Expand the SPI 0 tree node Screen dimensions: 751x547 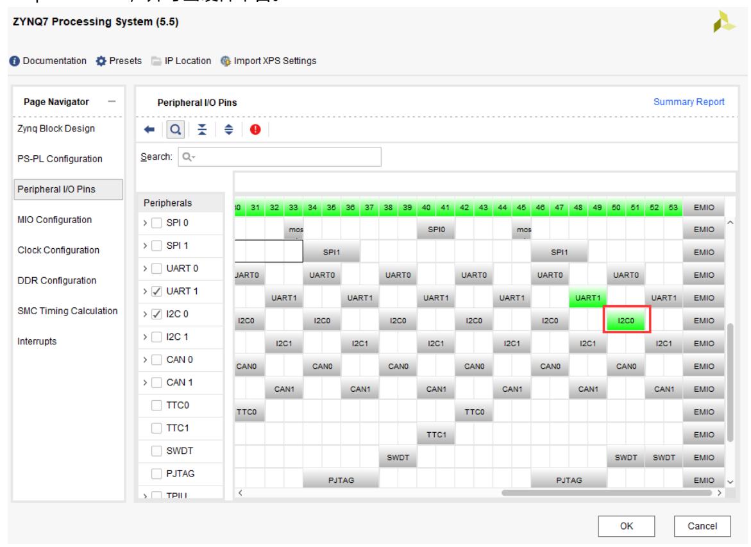click(x=144, y=223)
